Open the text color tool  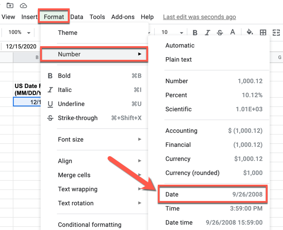233,32
